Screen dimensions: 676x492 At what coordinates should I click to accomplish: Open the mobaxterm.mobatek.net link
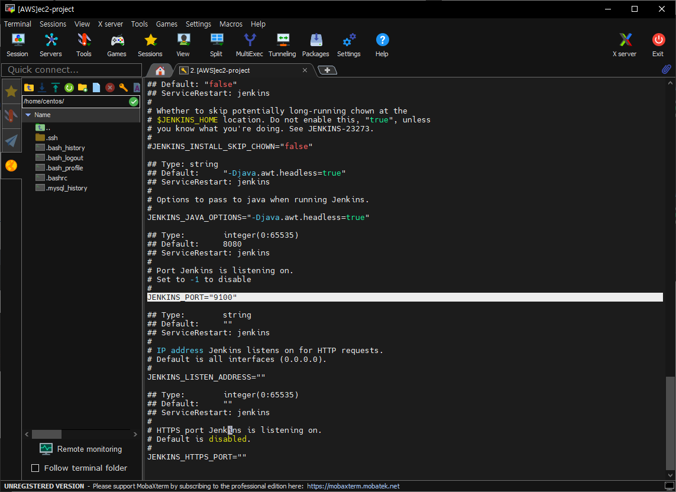coord(354,486)
